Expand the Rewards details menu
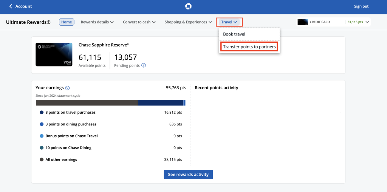The height and width of the screenshot is (192, 387). [x=97, y=22]
